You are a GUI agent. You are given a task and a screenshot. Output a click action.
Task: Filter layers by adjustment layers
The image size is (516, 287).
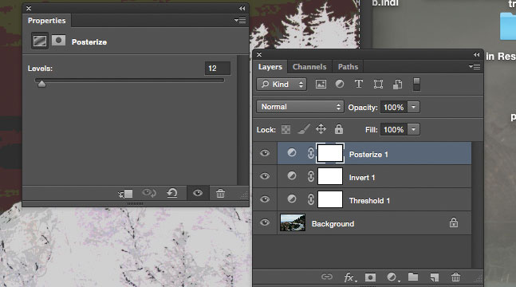(340, 84)
